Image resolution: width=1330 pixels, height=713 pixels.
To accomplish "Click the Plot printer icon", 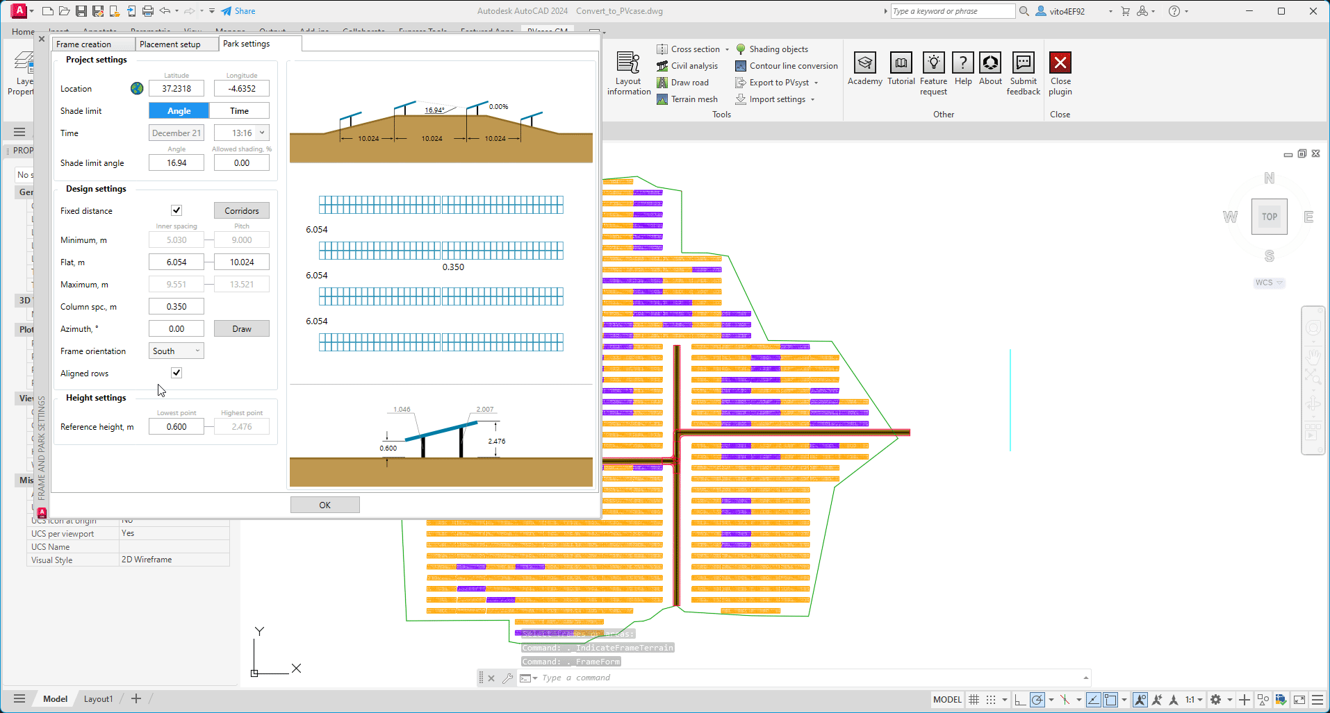I will click(148, 11).
